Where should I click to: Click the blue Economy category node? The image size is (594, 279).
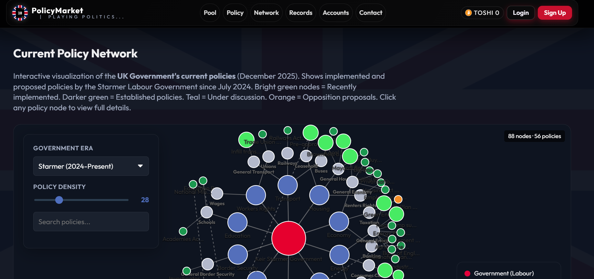click(339, 222)
